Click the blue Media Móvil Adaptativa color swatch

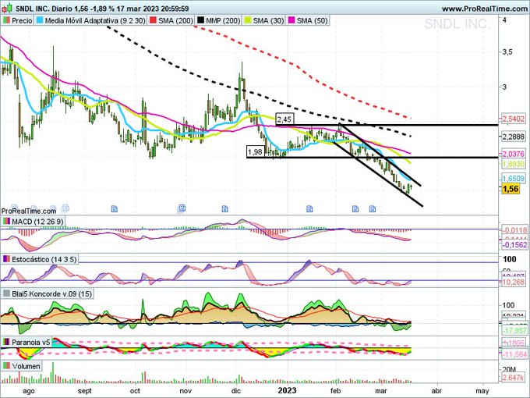click(40, 20)
